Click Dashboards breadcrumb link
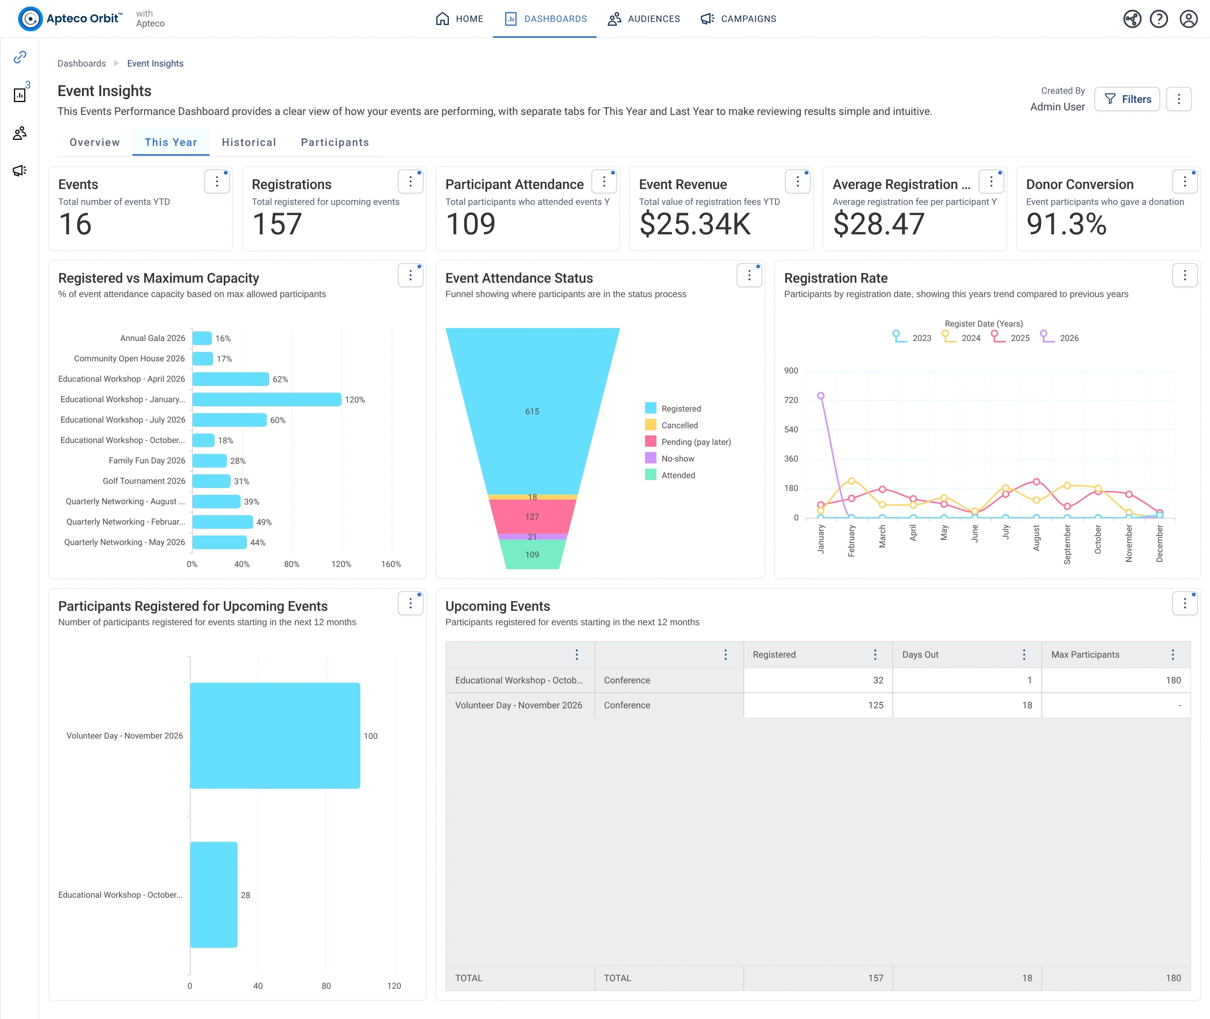Image resolution: width=1210 pixels, height=1019 pixels. coord(82,63)
